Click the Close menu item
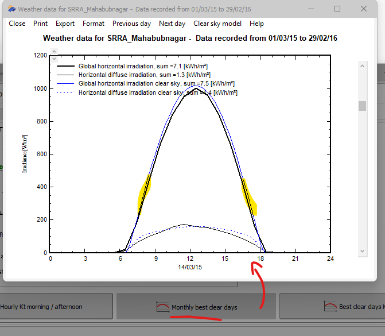The image size is (385, 336). coord(17,24)
